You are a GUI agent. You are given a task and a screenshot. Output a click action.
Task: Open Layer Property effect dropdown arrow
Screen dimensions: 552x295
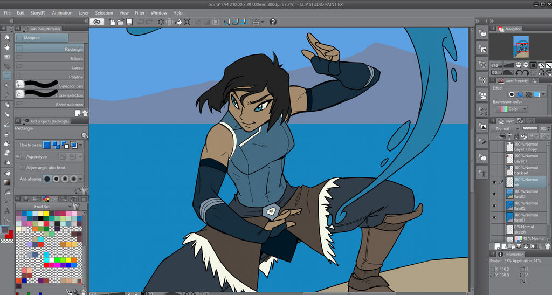[x=543, y=94]
